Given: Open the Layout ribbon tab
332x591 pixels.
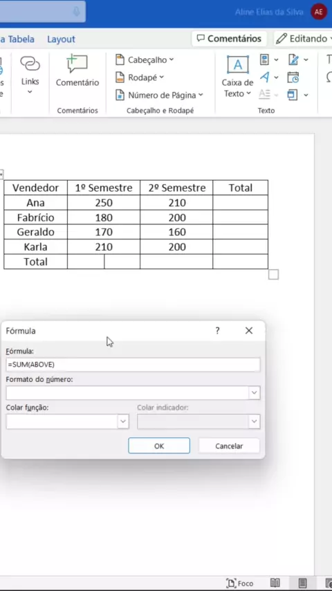Looking at the screenshot, I should point(61,39).
